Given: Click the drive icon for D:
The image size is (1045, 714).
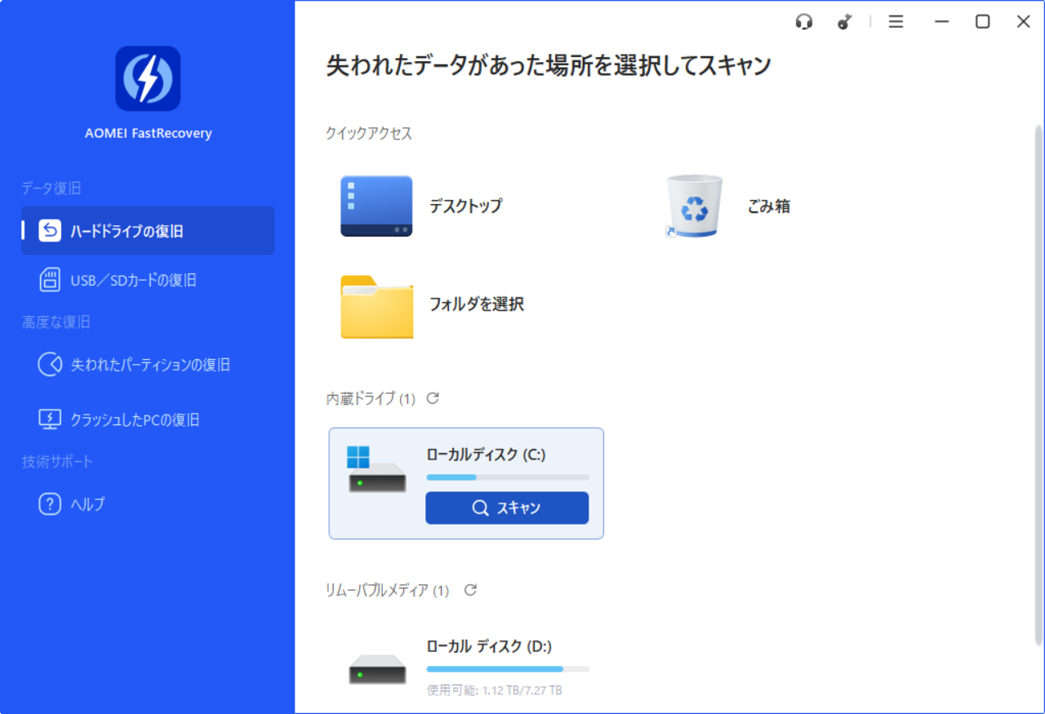Looking at the screenshot, I should pos(377,669).
